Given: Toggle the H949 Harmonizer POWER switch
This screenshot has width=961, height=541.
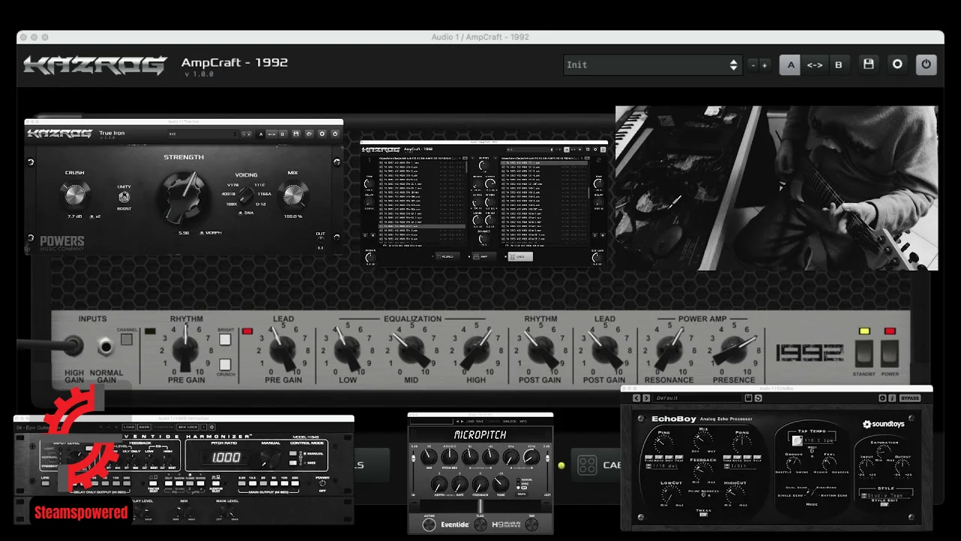Looking at the screenshot, I should (x=323, y=483).
